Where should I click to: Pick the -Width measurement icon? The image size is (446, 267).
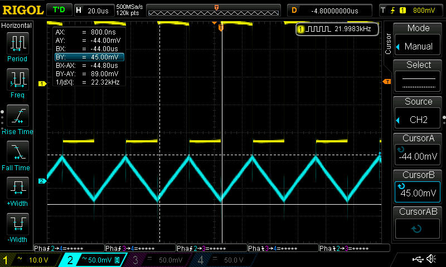(x=17, y=228)
